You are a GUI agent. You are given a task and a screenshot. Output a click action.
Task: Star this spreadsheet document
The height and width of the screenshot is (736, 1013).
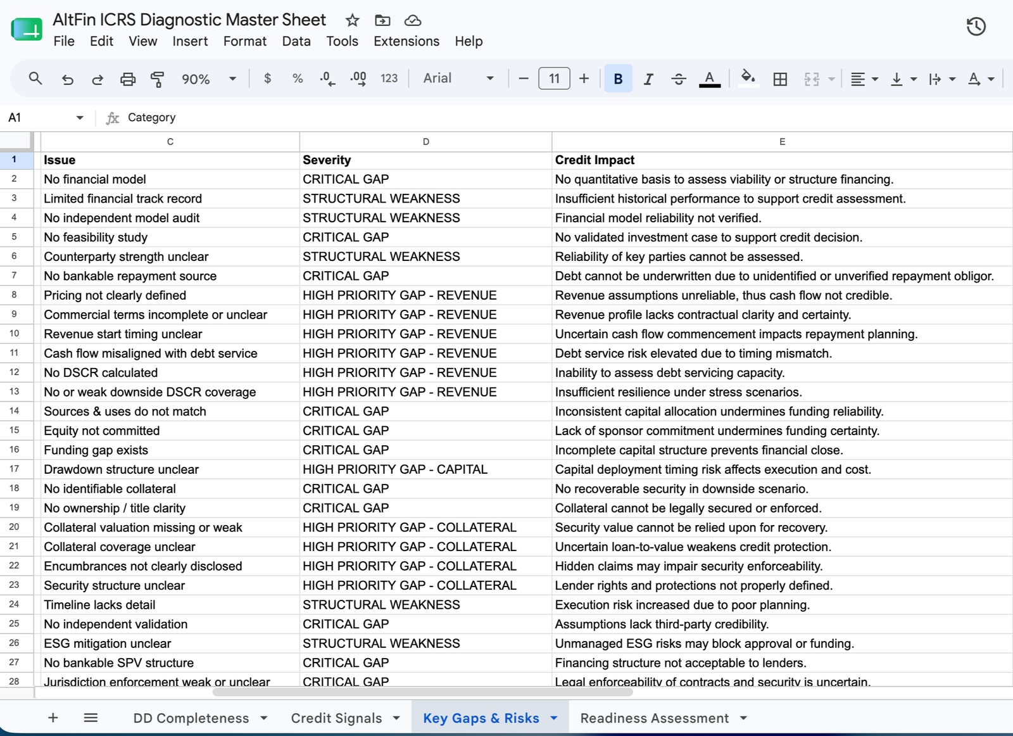click(x=353, y=20)
